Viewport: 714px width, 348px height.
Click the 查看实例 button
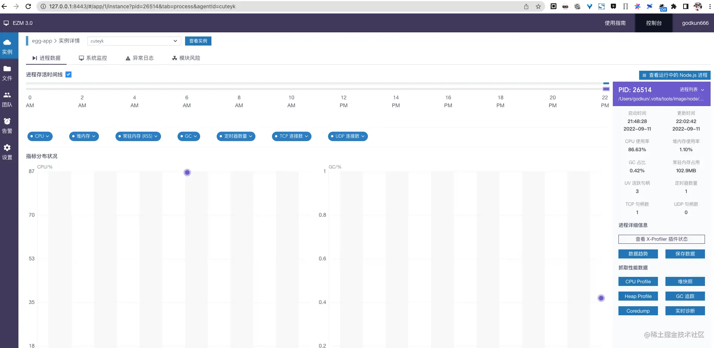[x=198, y=41]
